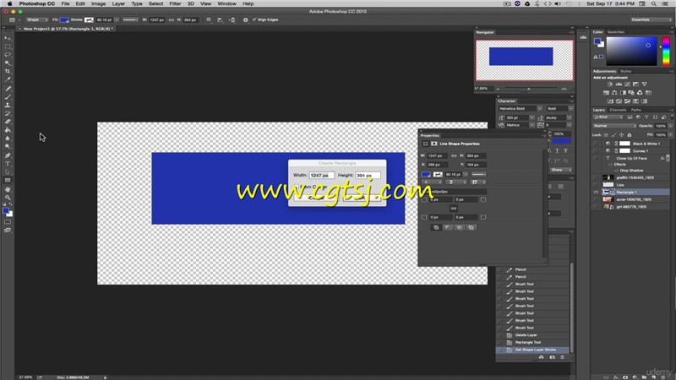Select the Crop tool
This screenshot has width=676, height=380.
click(x=8, y=72)
